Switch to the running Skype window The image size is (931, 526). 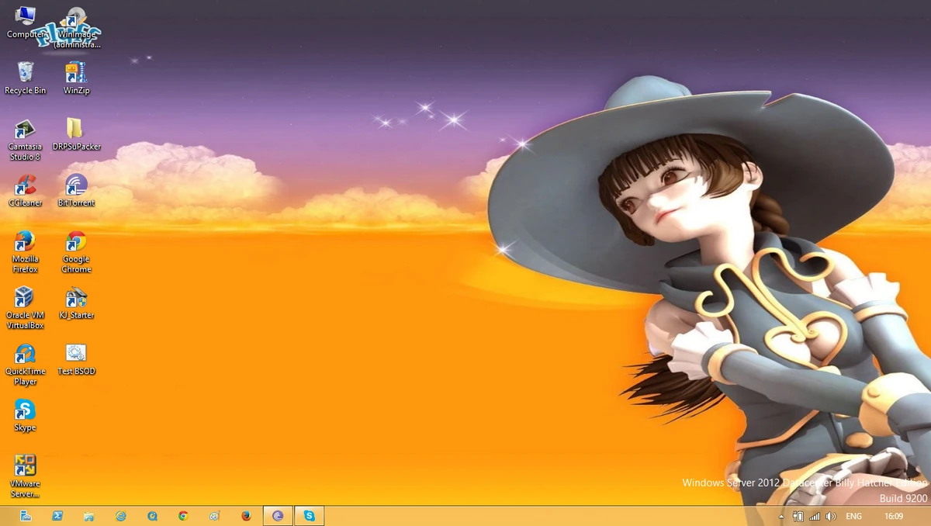309,515
